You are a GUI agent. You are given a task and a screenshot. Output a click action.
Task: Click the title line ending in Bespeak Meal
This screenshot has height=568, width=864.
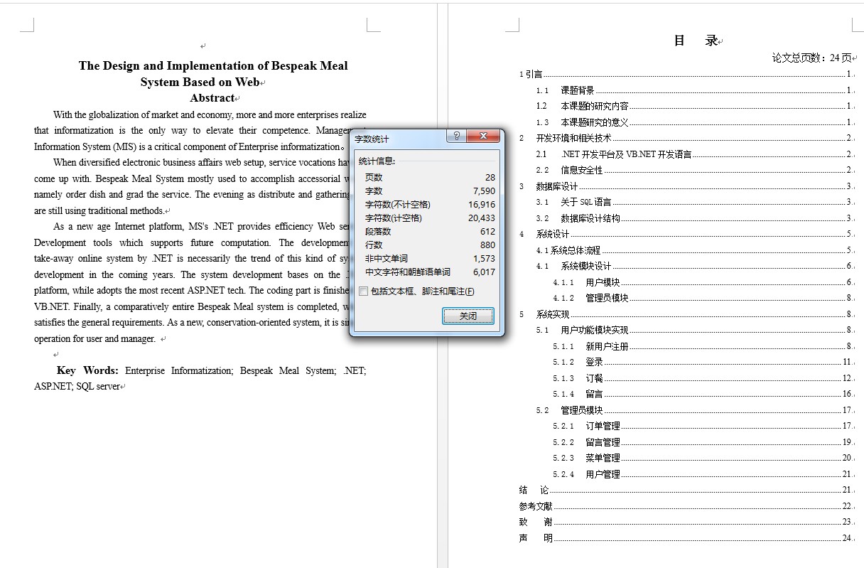click(213, 66)
